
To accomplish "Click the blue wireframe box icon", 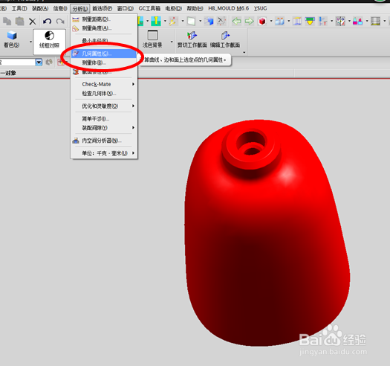I will tap(297, 21).
